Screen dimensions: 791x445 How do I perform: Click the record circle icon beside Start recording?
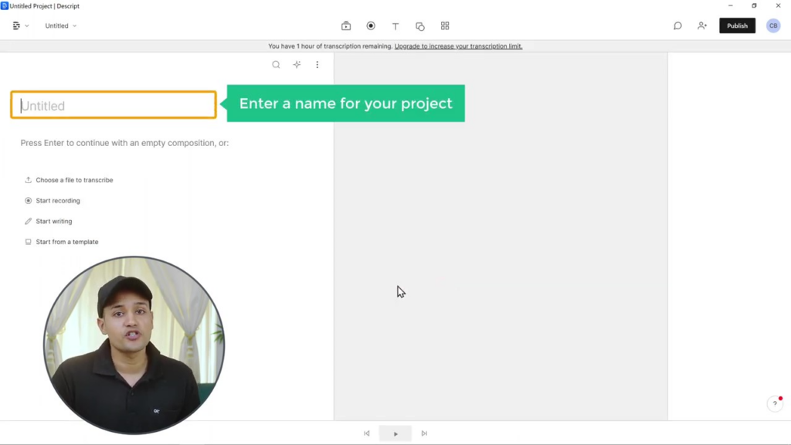29,201
